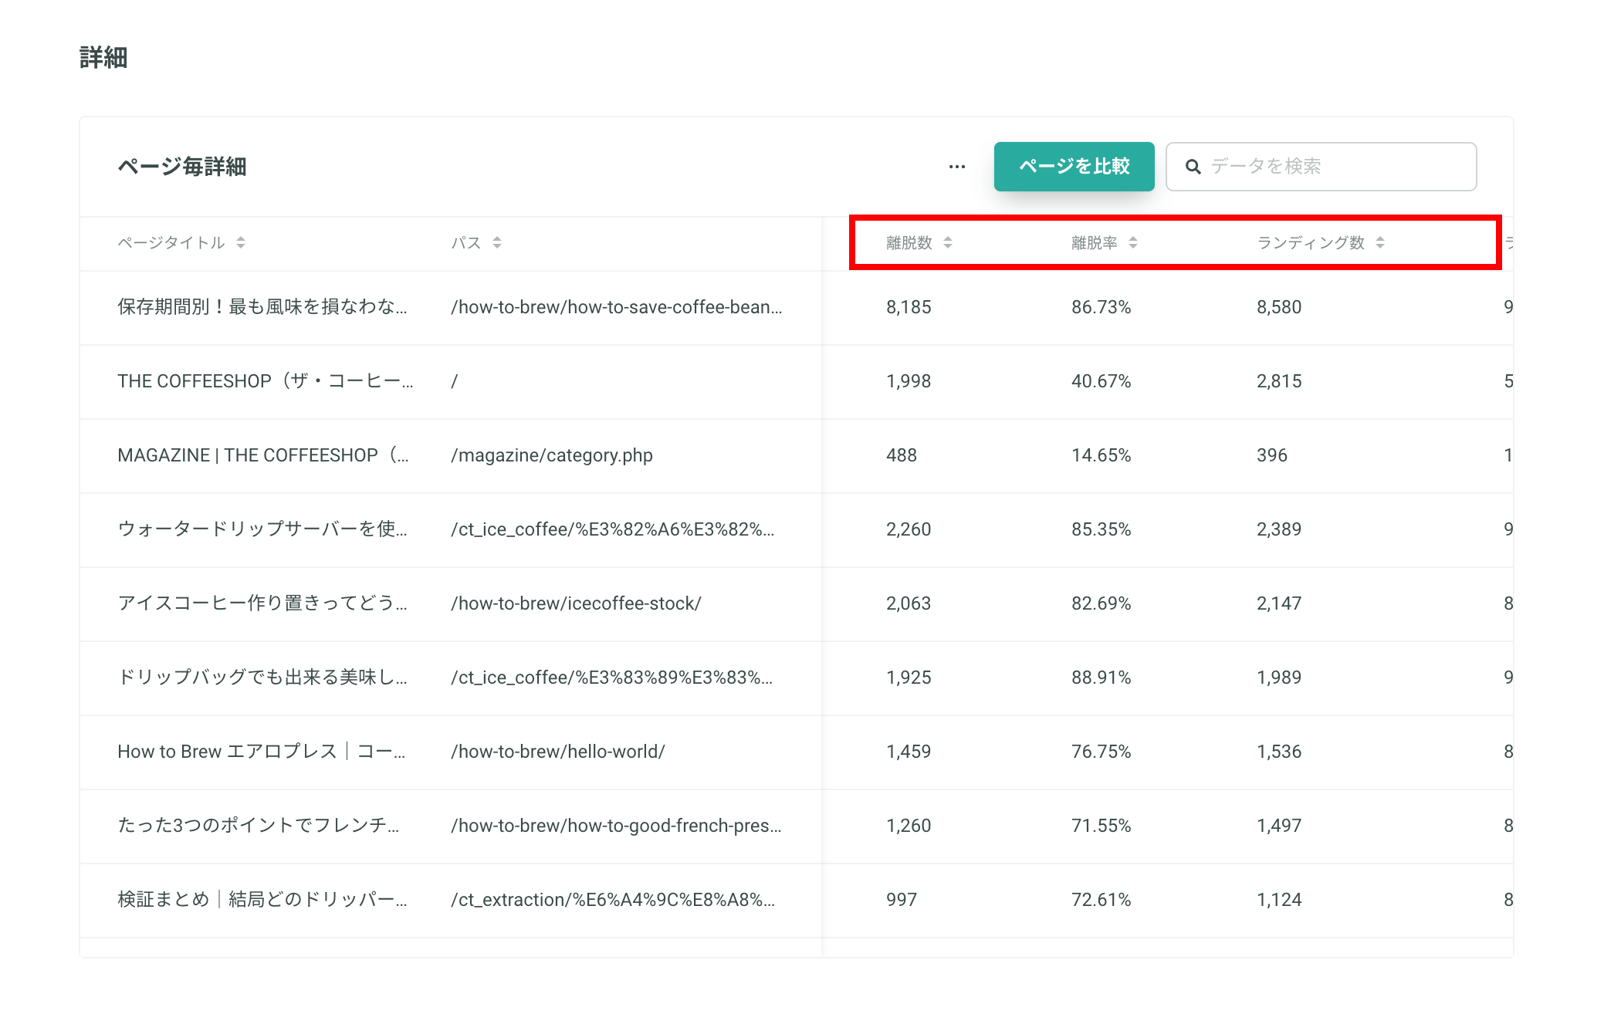This screenshot has height=1014, width=1621.
Task: Click landing count value 1,124
Action: point(1279,900)
